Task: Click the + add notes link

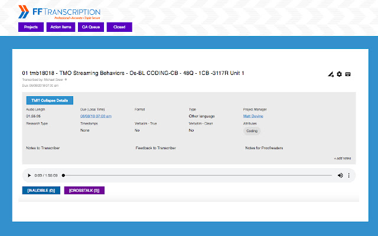Action: [343, 159]
